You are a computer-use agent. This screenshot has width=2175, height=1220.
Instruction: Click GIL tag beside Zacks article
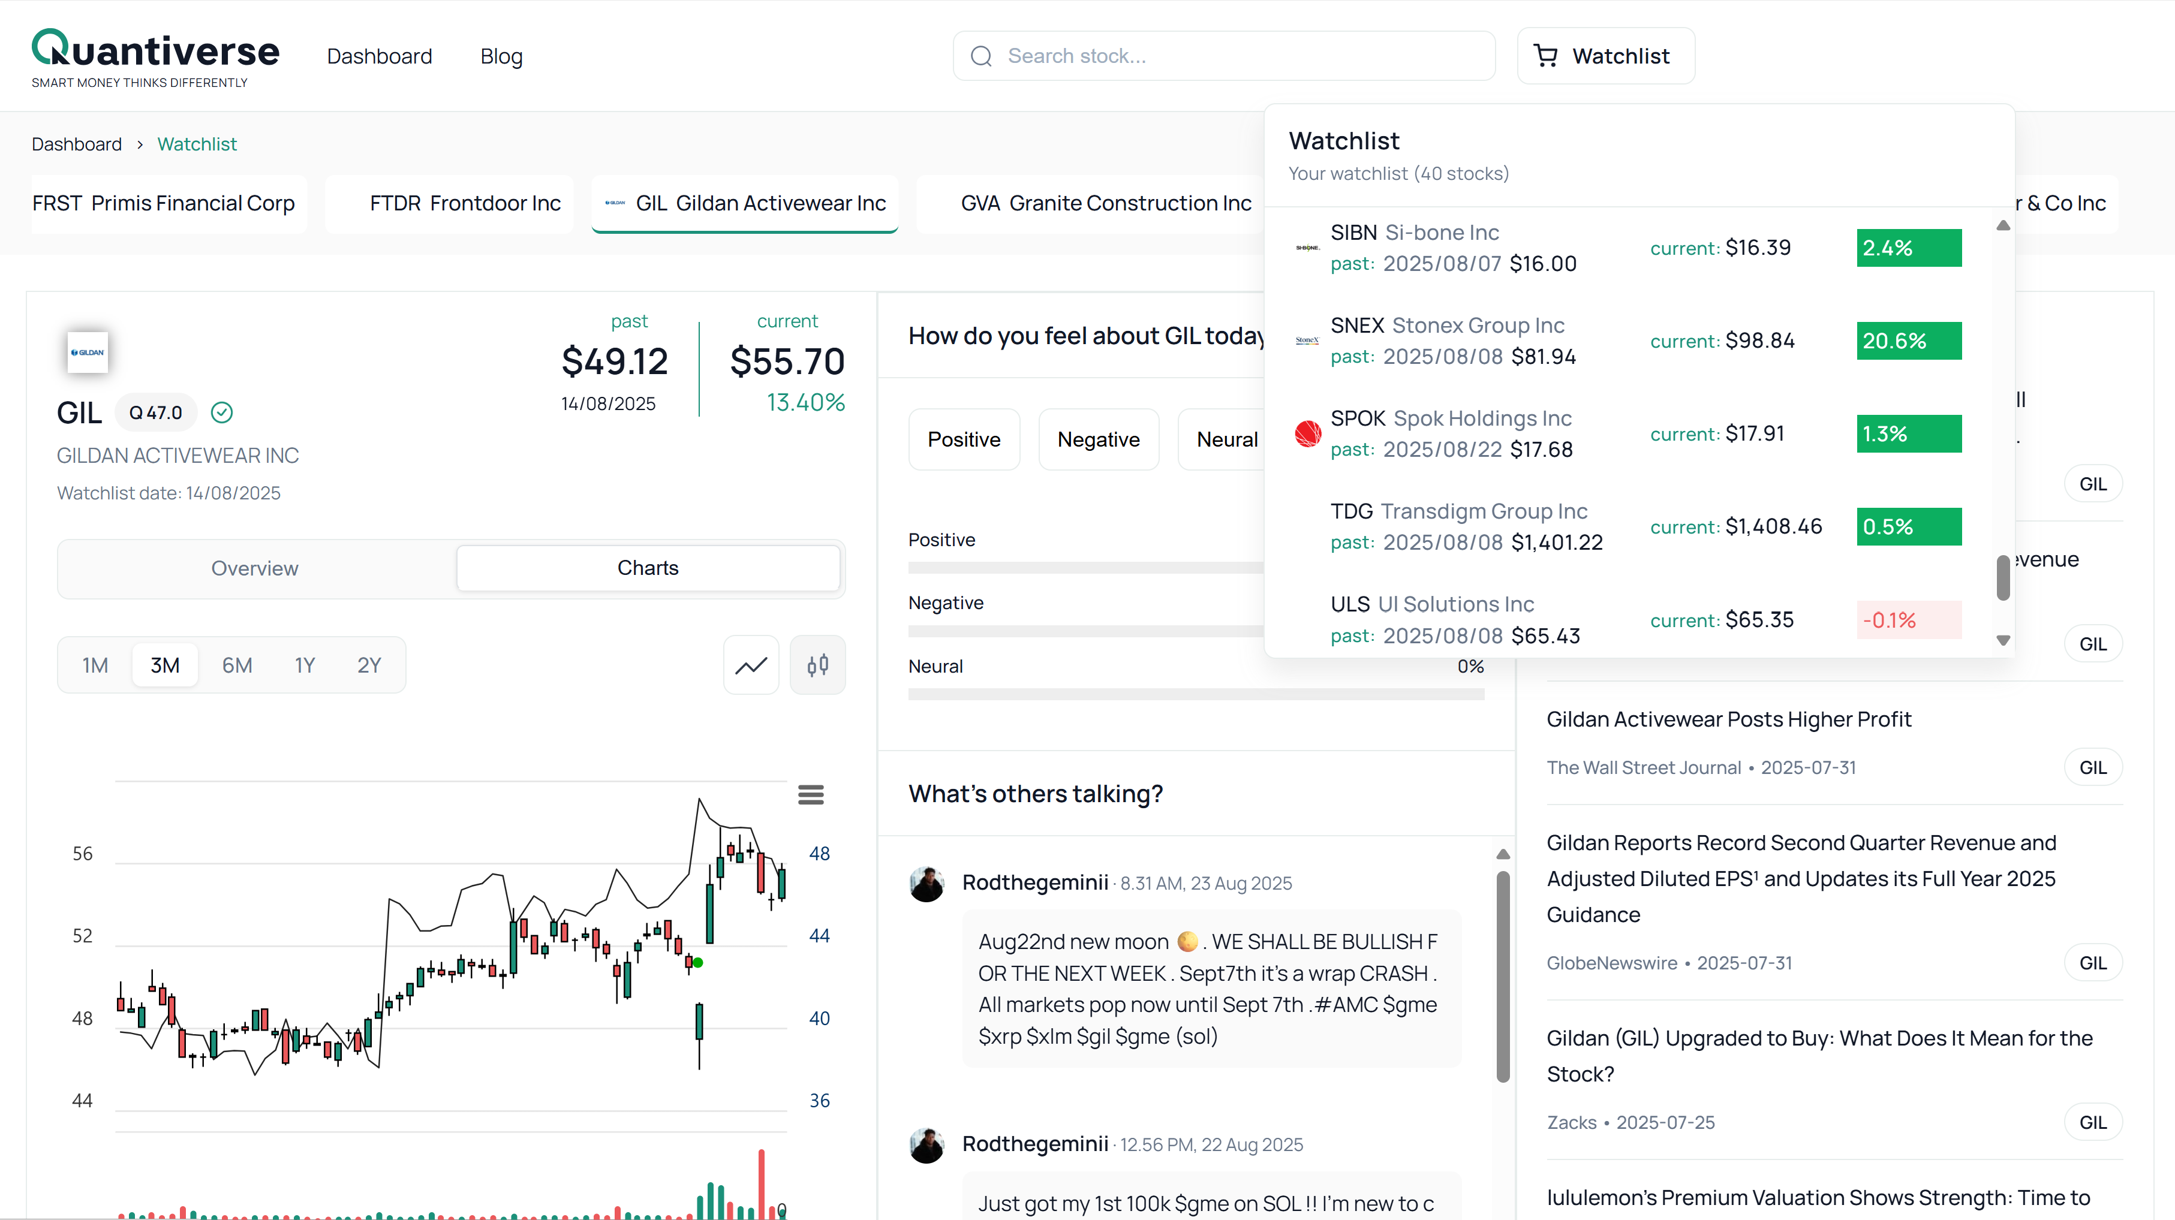(x=2092, y=1123)
